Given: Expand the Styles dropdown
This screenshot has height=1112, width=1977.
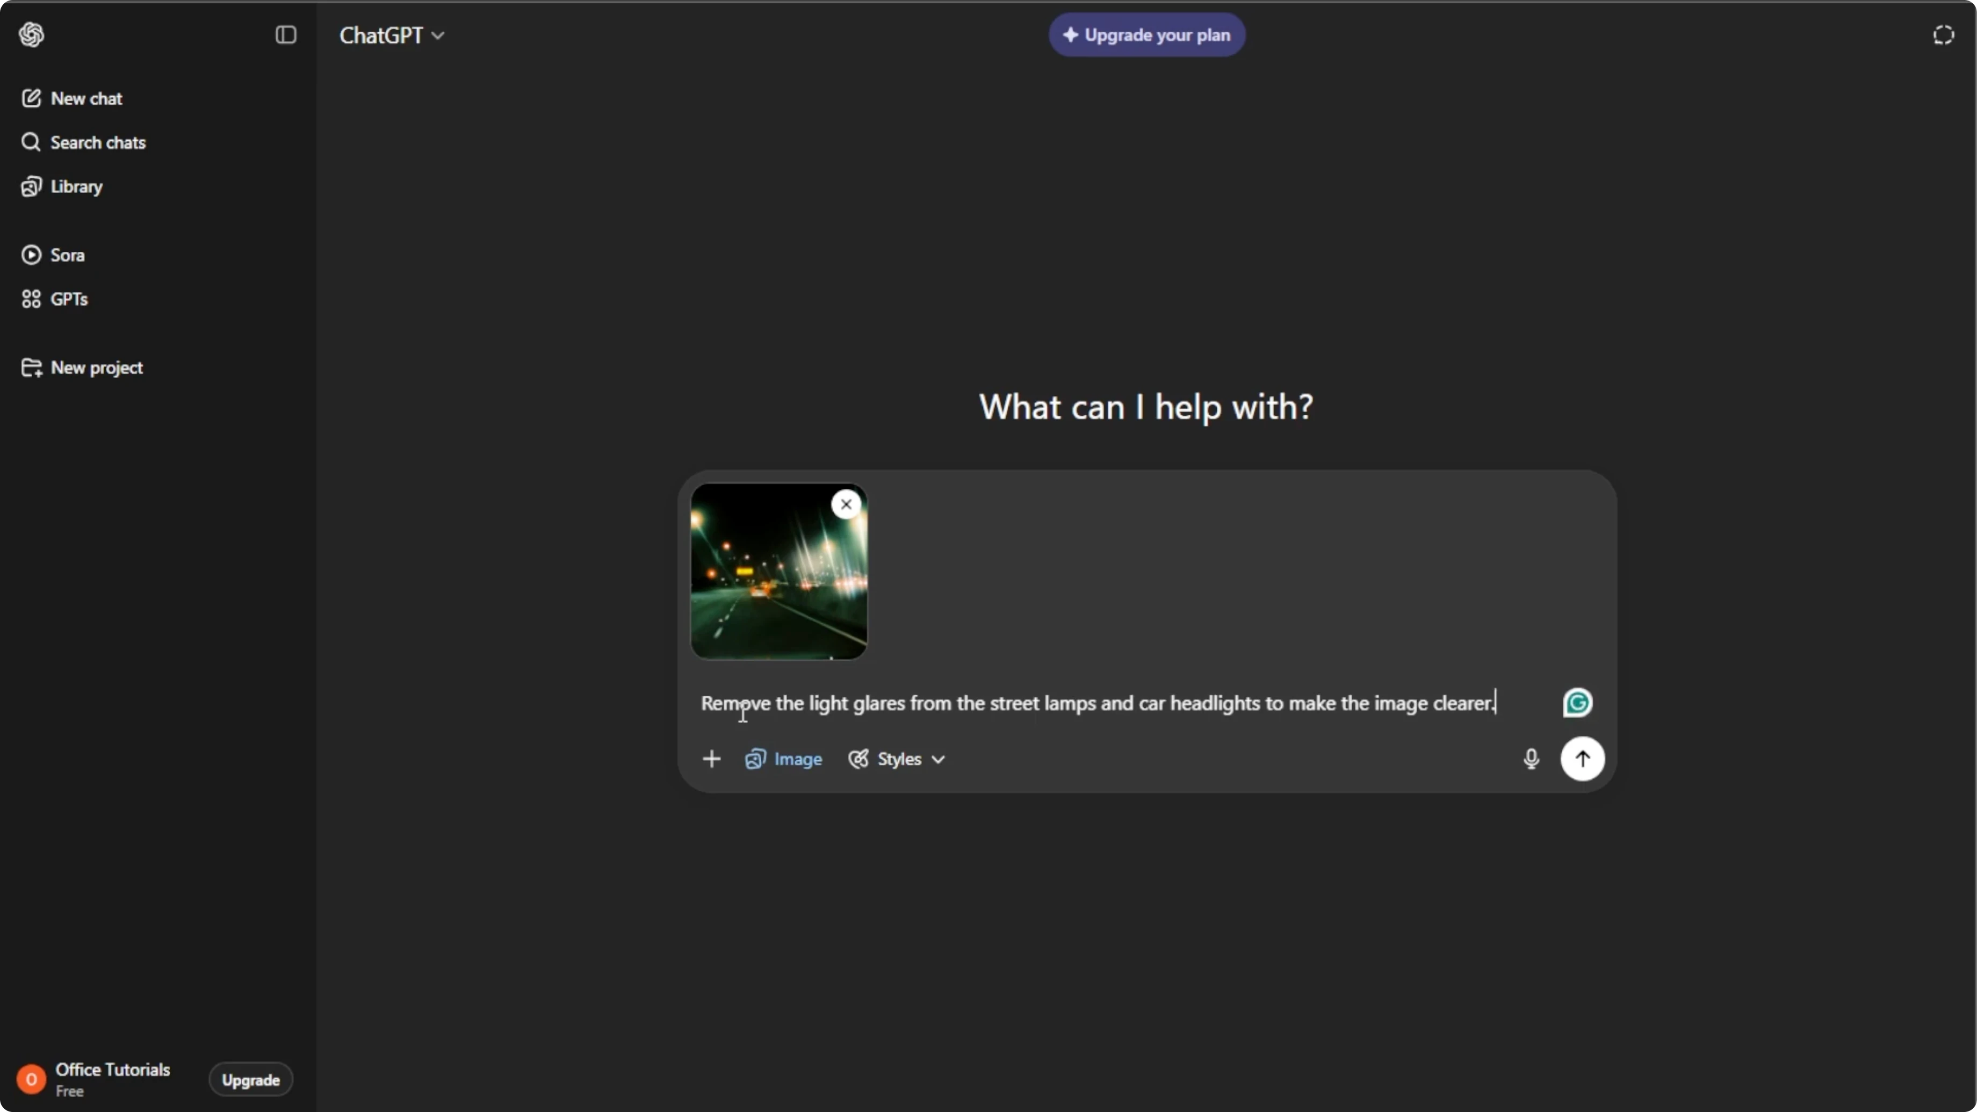Looking at the screenshot, I should click(897, 759).
